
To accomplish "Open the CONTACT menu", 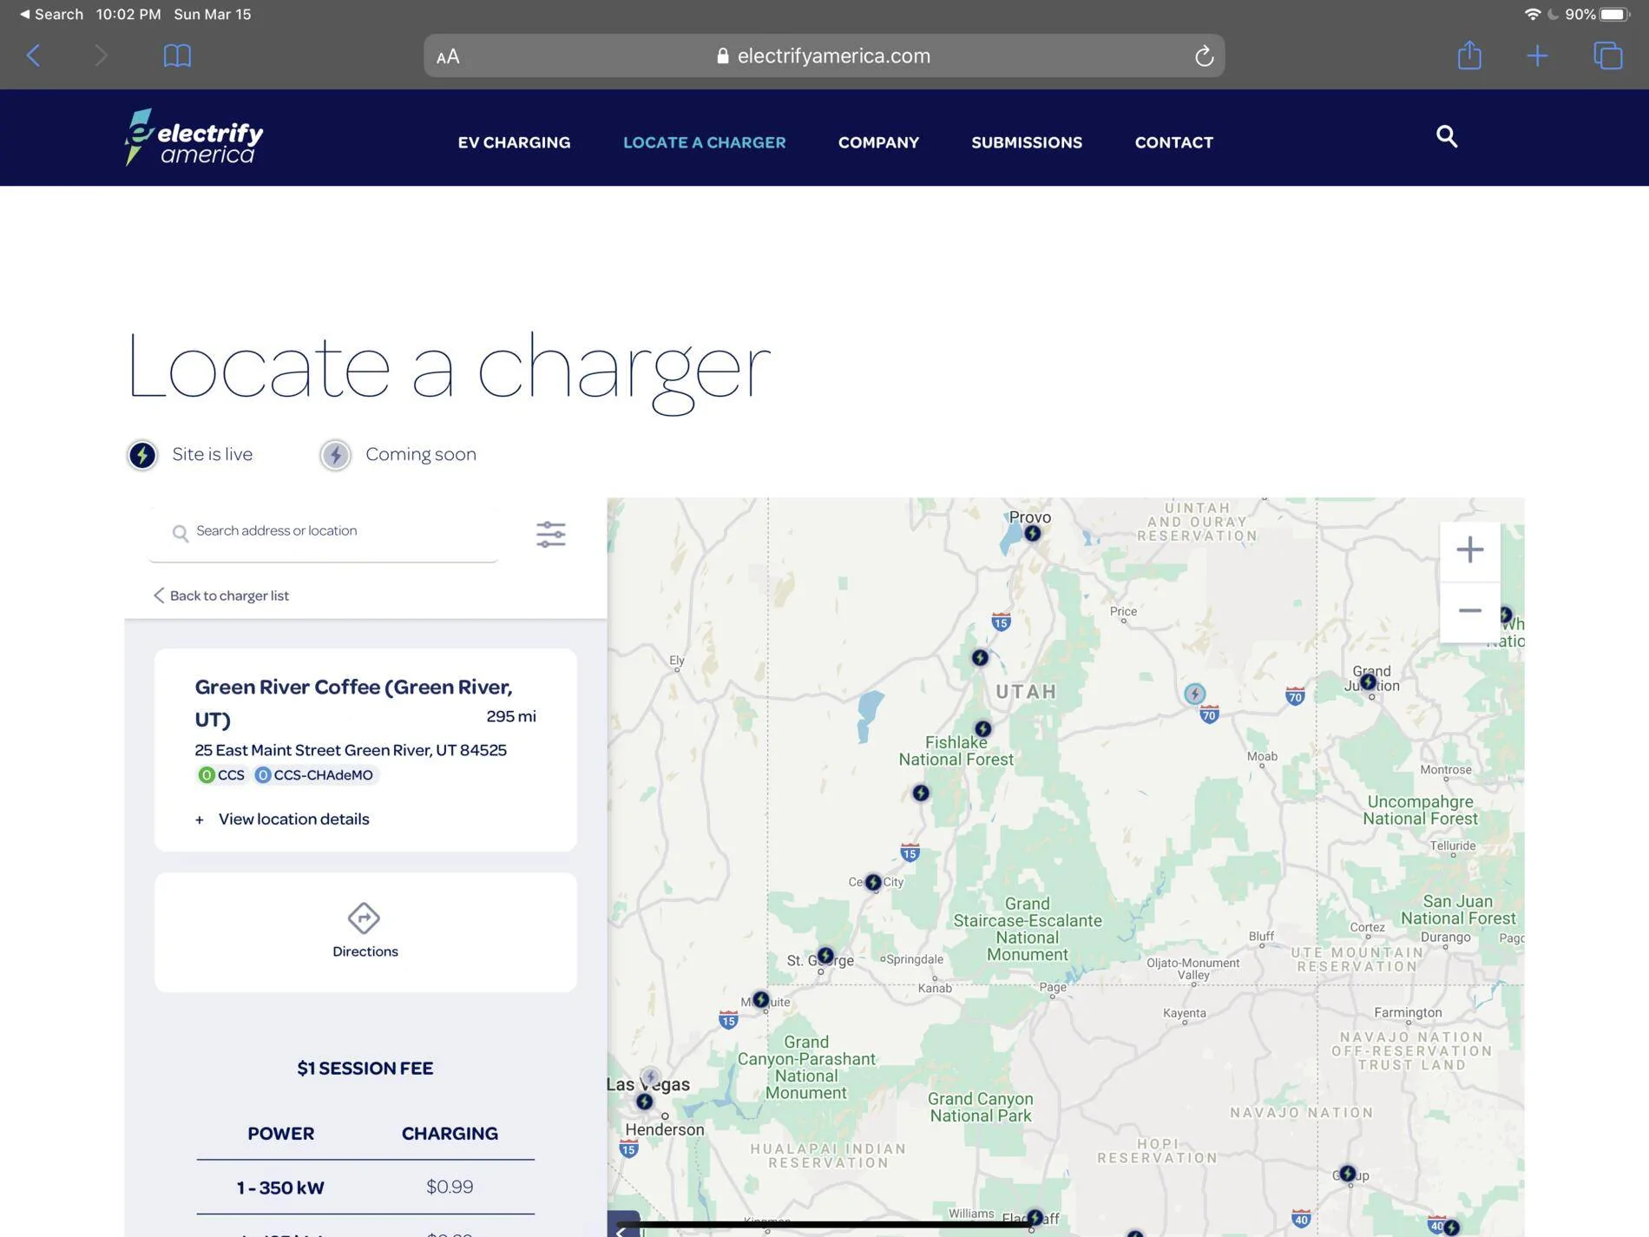I will (1173, 142).
